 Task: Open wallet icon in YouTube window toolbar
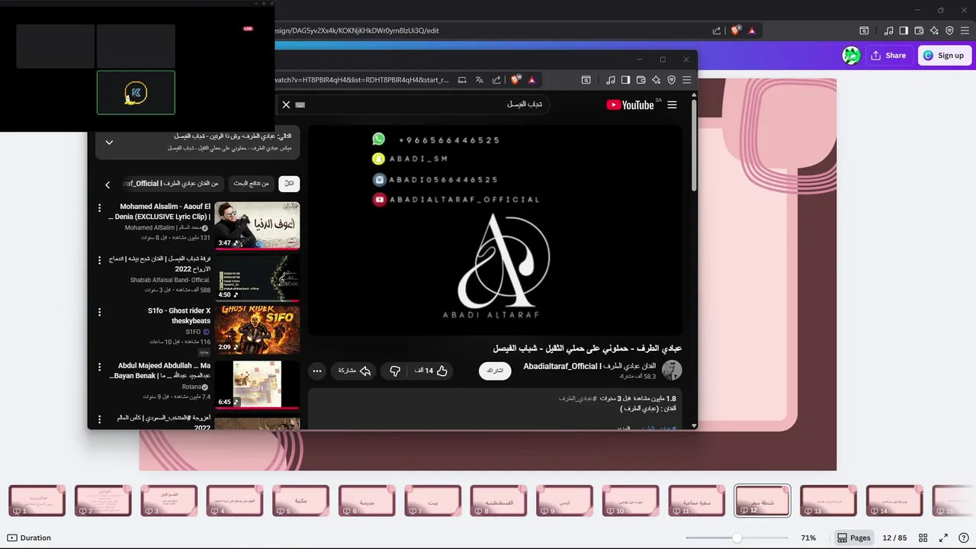coord(640,79)
